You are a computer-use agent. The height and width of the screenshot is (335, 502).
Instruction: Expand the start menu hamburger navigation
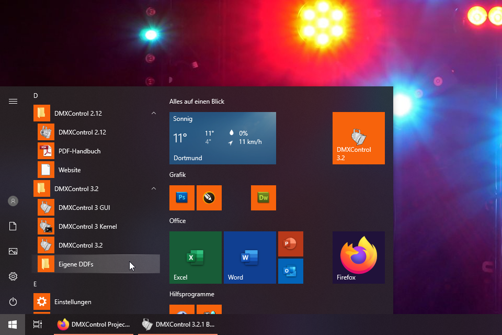click(13, 102)
